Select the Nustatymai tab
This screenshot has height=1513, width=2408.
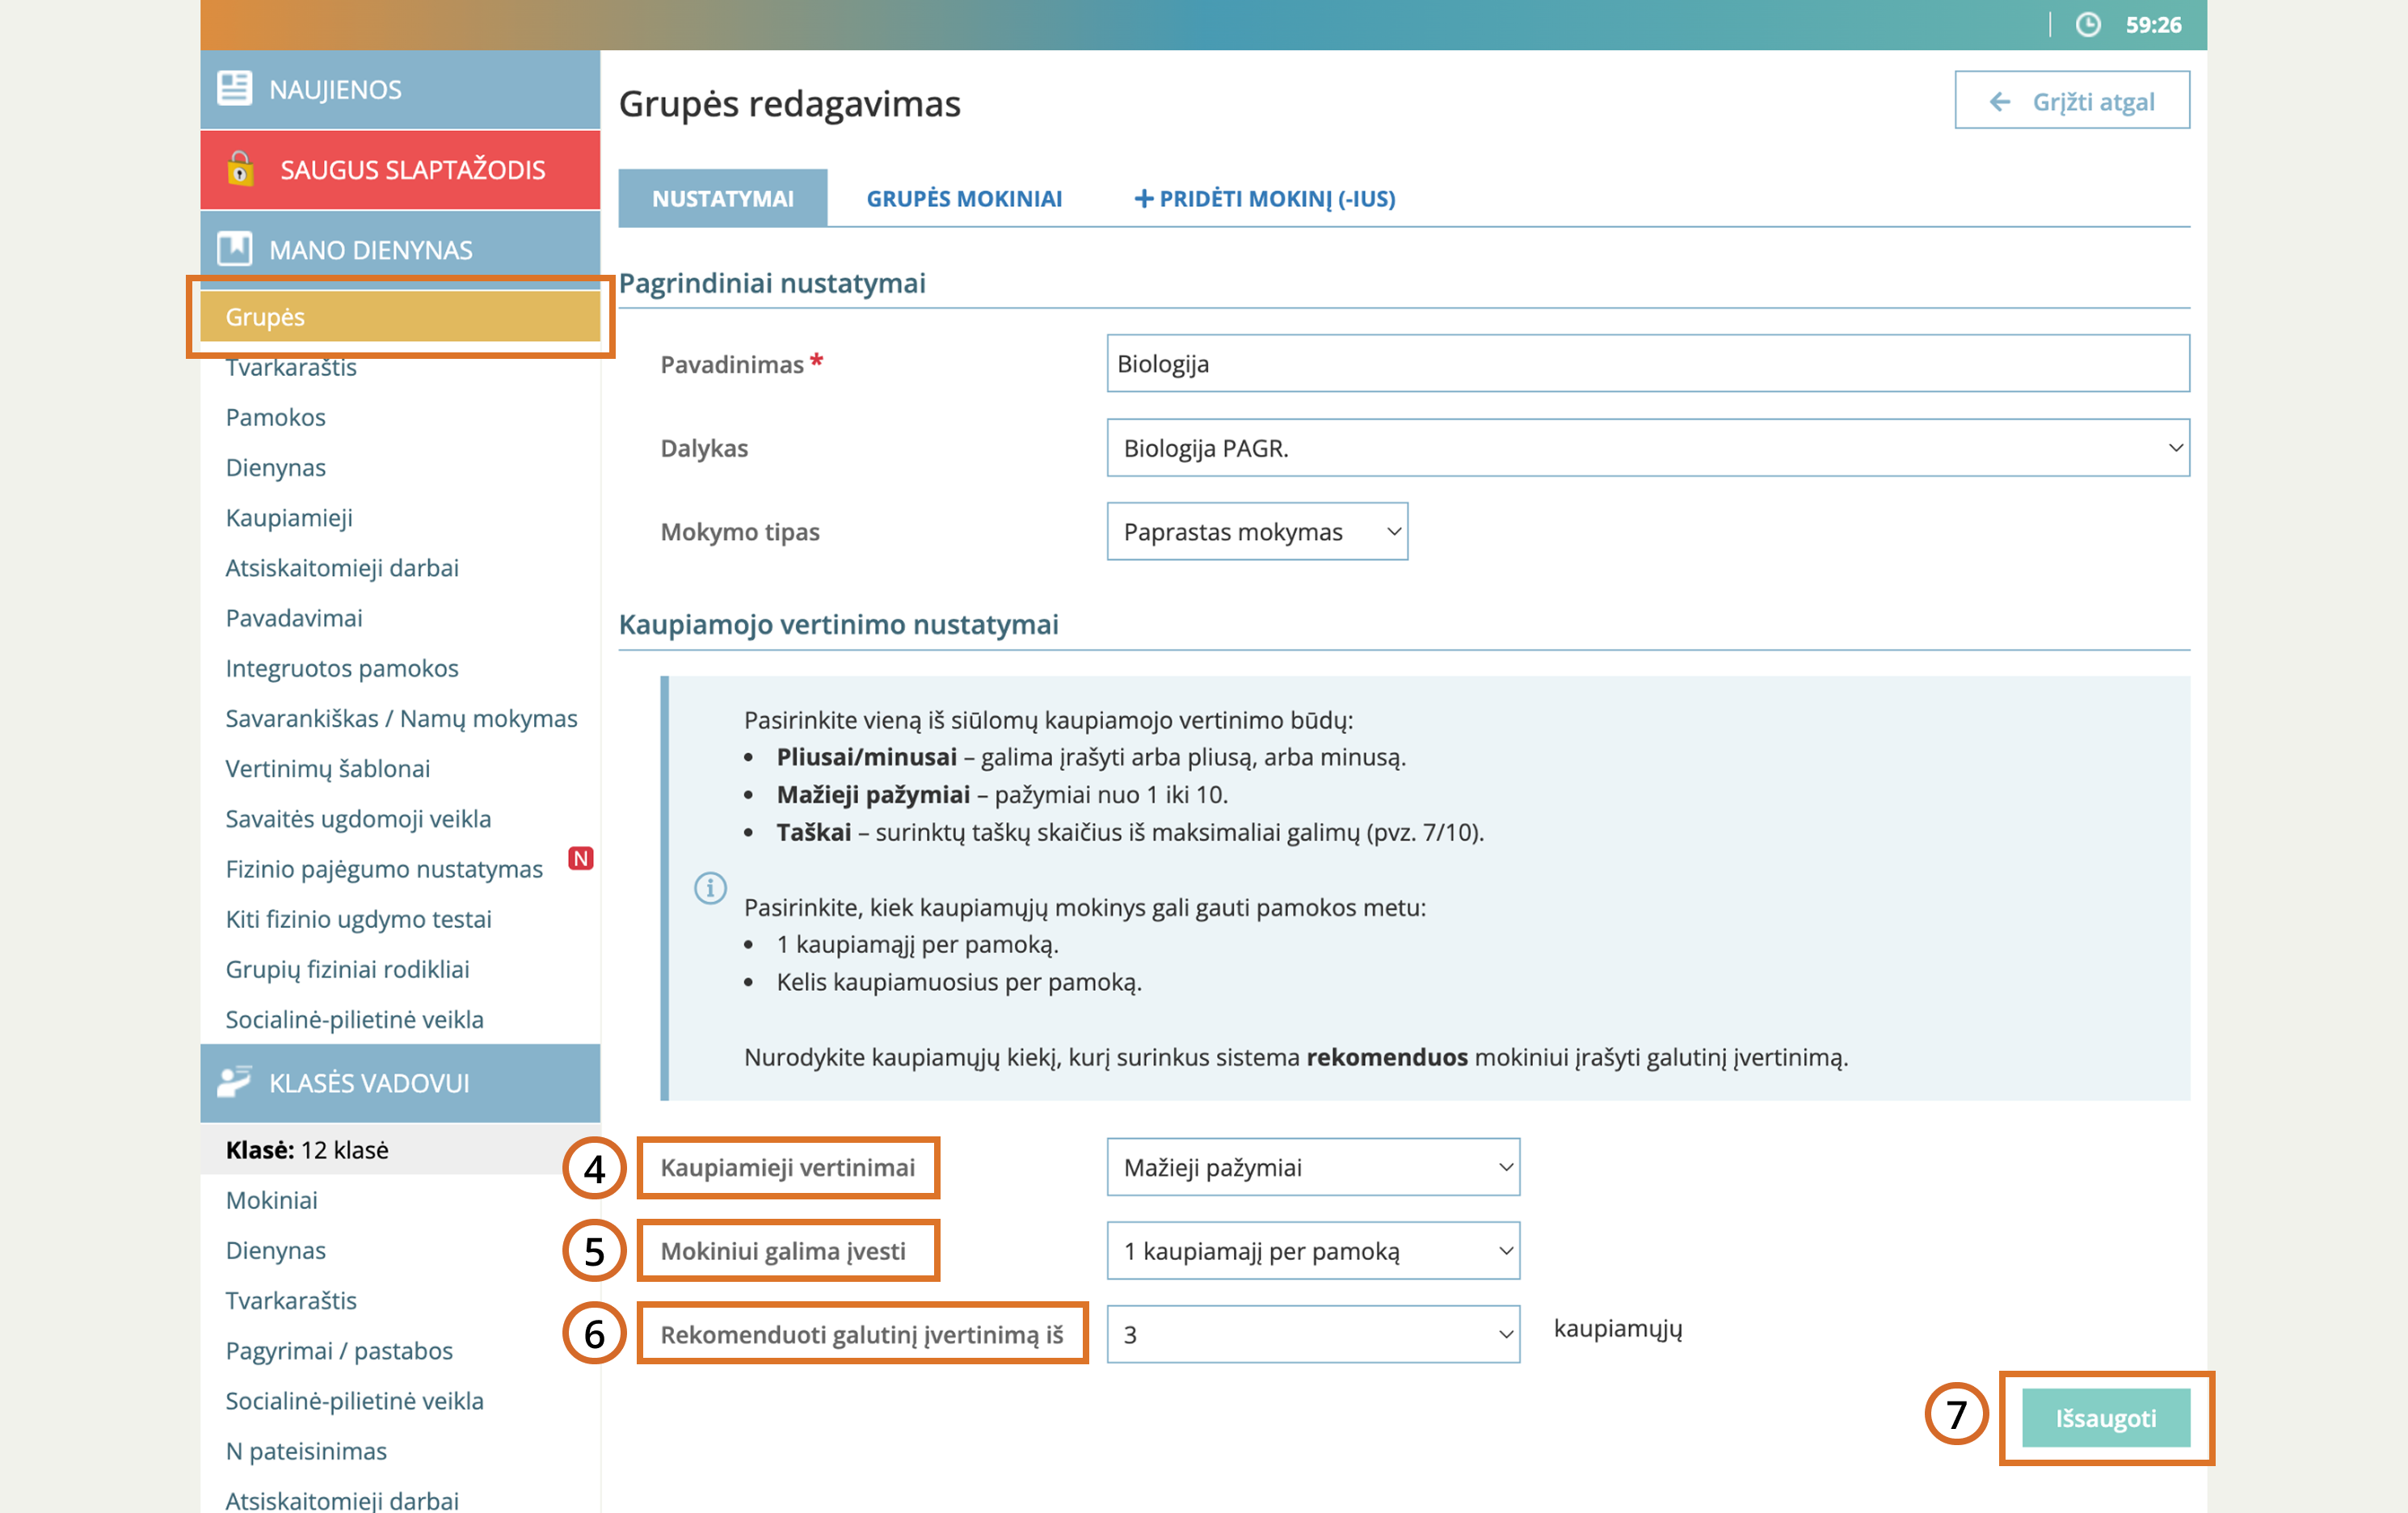pyautogui.click(x=722, y=199)
